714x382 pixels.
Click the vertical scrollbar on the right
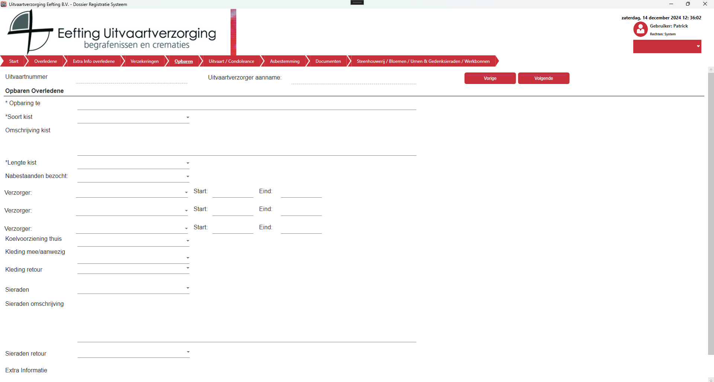pos(711,212)
